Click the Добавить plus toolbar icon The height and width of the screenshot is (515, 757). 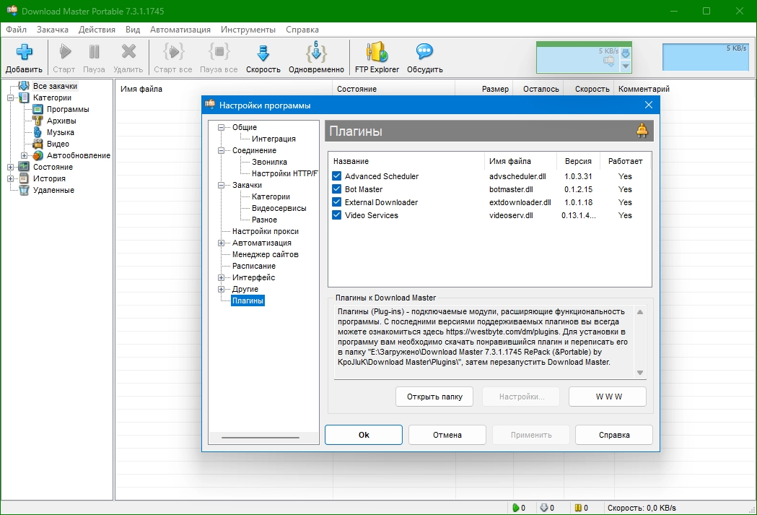25,53
